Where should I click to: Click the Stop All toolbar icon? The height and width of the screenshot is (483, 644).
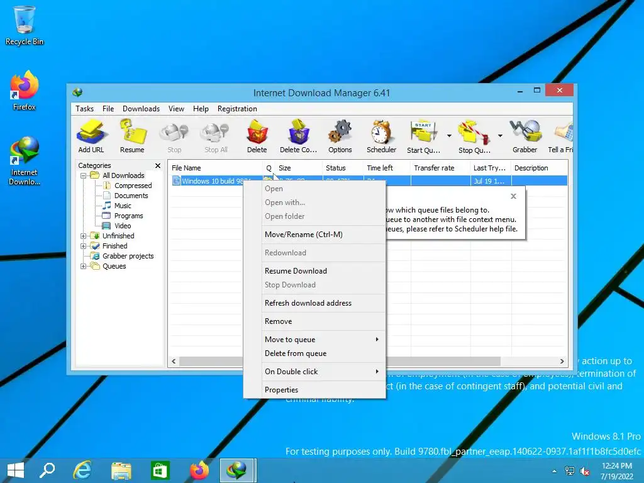tap(216, 136)
